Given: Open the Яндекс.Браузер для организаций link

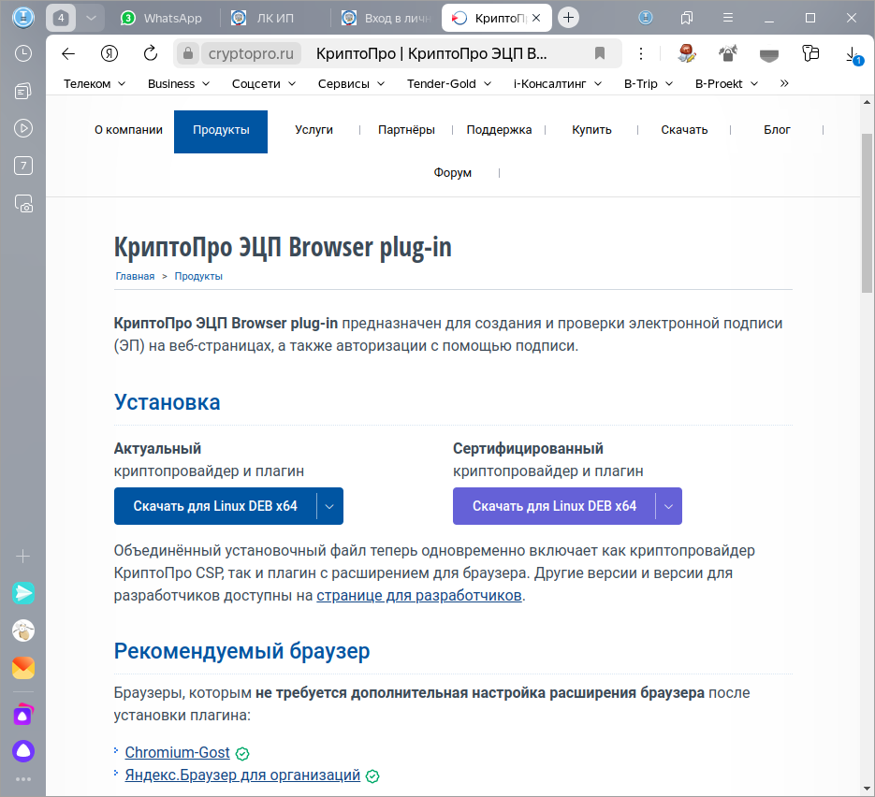Looking at the screenshot, I should click(x=242, y=775).
